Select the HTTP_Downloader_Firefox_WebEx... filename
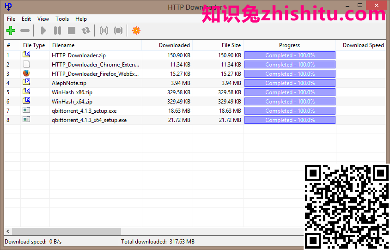 click(95, 74)
